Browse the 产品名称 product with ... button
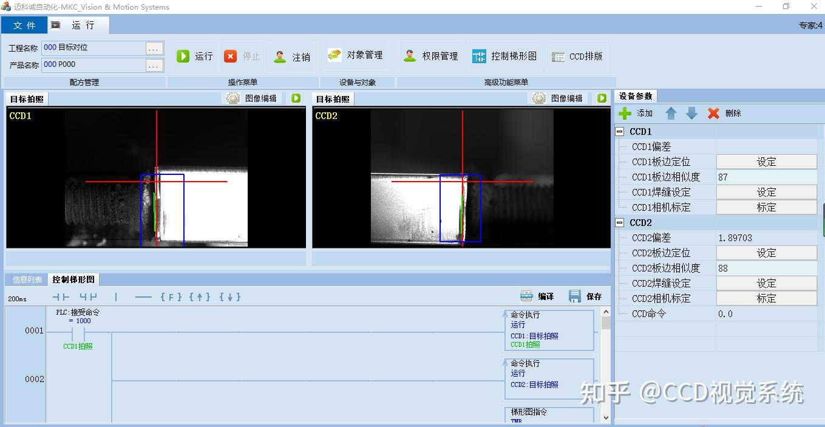 (155, 65)
